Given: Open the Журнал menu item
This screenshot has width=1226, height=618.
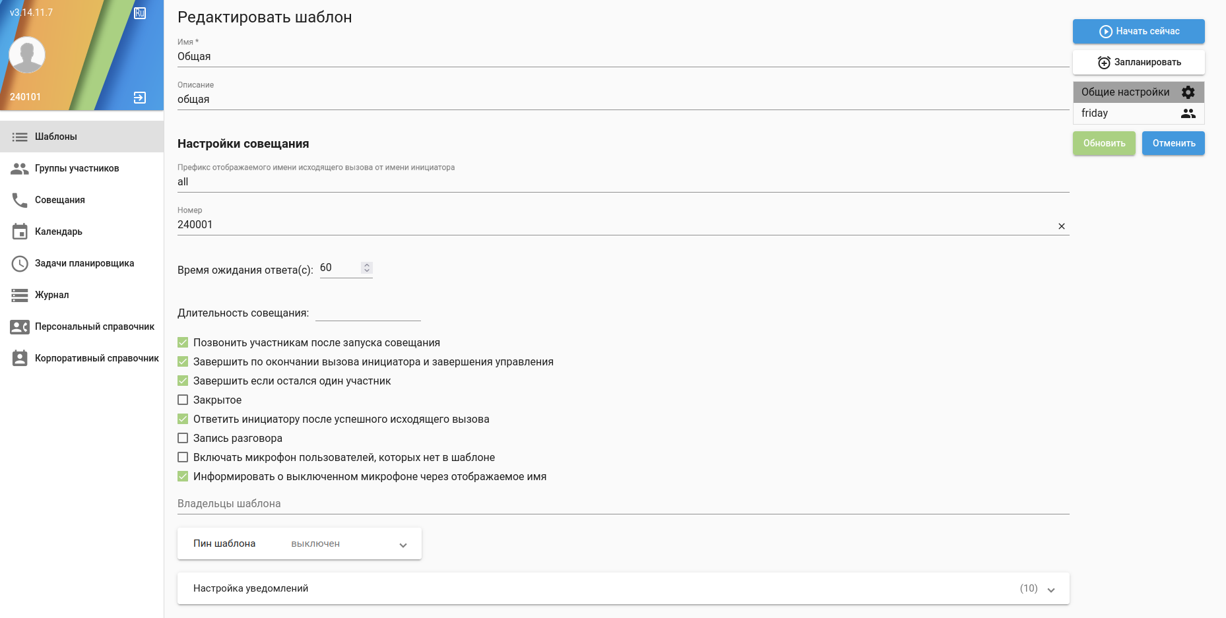Looking at the screenshot, I should 51,295.
